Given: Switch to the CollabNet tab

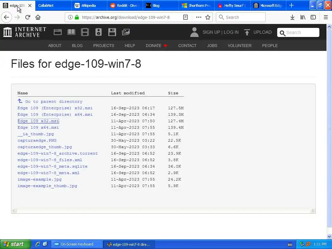Looking at the screenshot, I should (53, 6).
